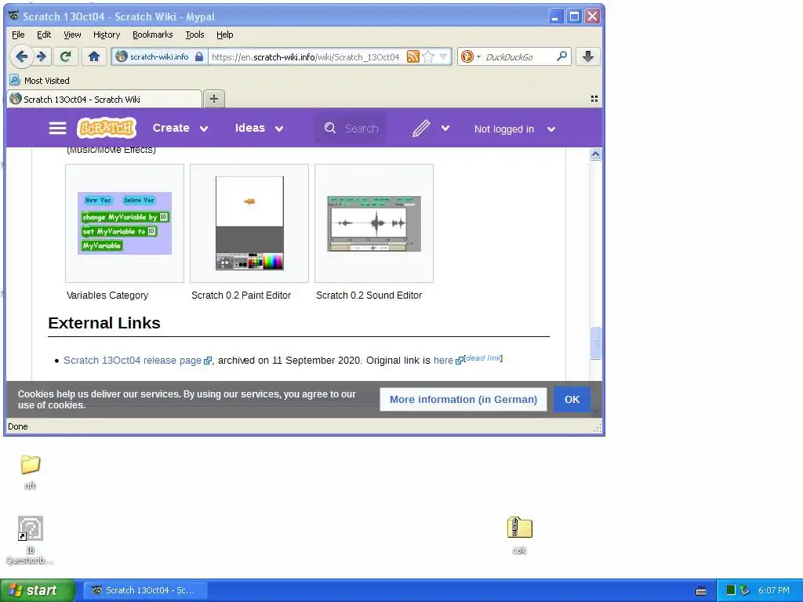Open the browser home page
Viewport: 803px width, 602px height.
click(x=94, y=56)
